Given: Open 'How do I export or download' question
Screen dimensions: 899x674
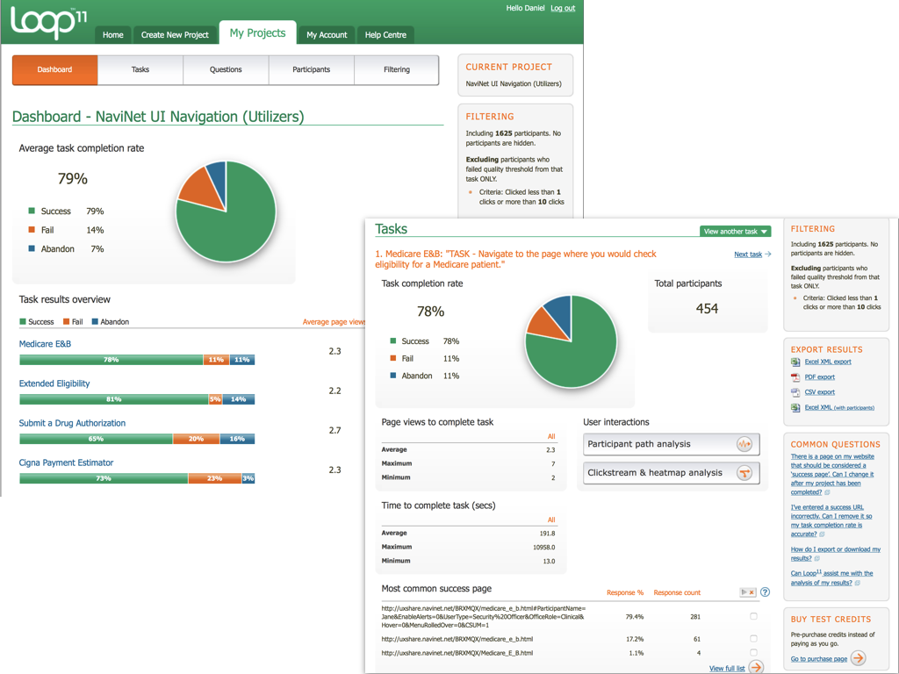Looking at the screenshot, I should (x=836, y=554).
